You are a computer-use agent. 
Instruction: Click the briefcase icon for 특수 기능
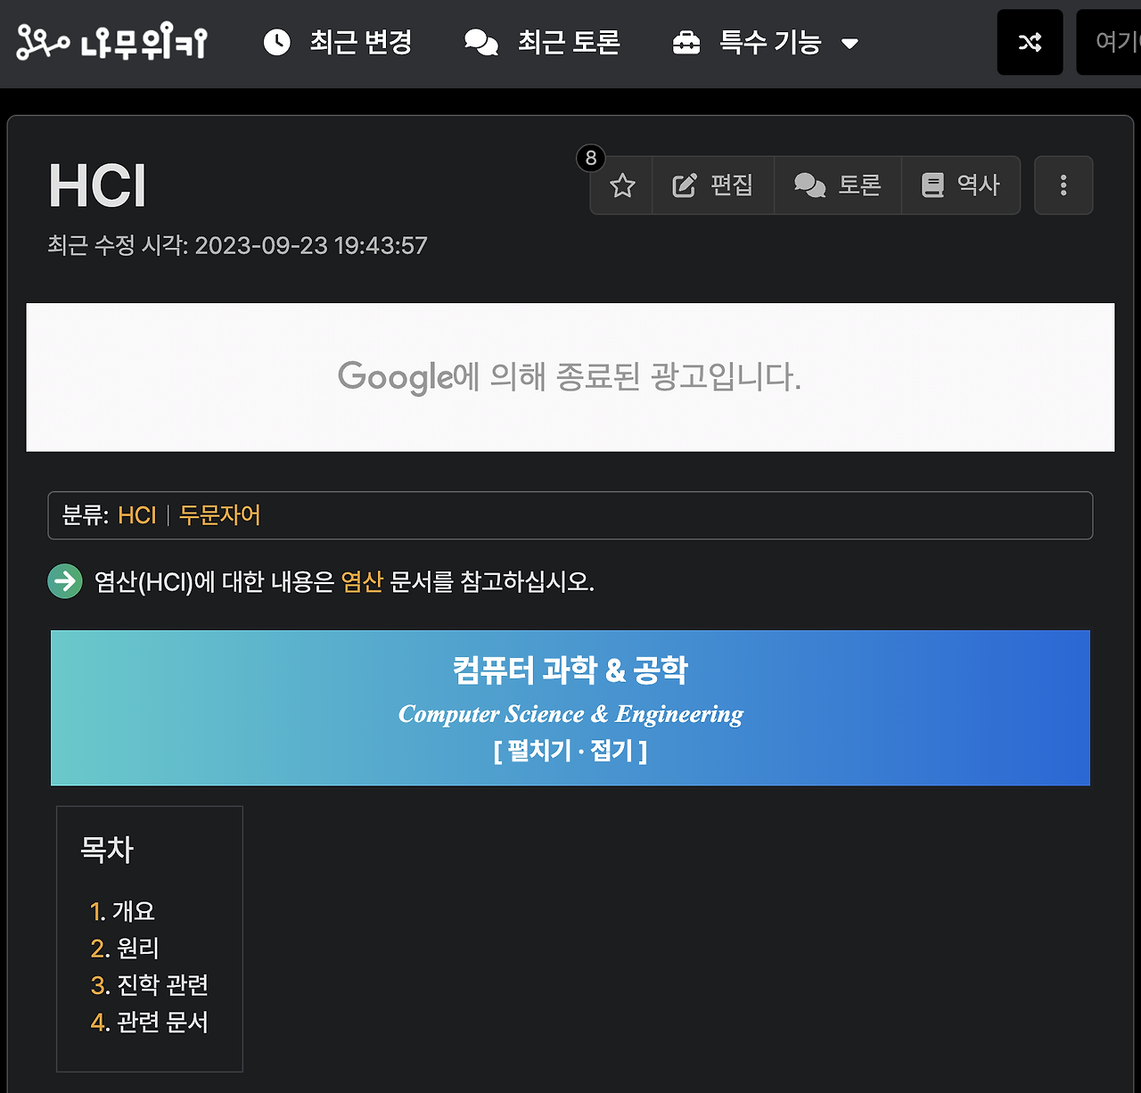(x=685, y=42)
